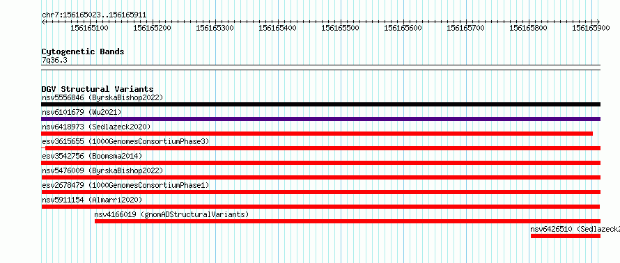Click the 156165500 ruler tick label
This screenshot has height=263, width=620.
(x=341, y=28)
